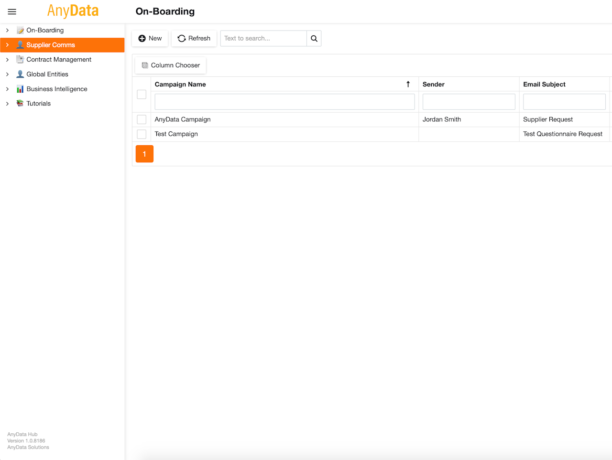Click the Text to search input field
This screenshot has height=460, width=612.
(x=263, y=38)
